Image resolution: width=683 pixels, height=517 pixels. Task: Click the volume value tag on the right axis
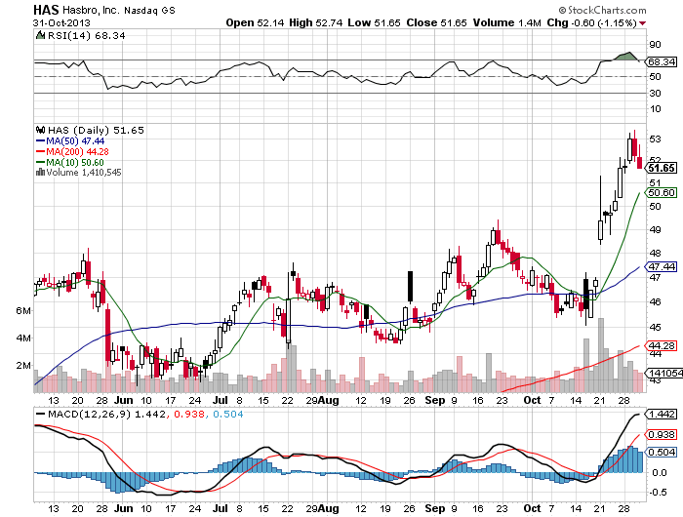663,373
